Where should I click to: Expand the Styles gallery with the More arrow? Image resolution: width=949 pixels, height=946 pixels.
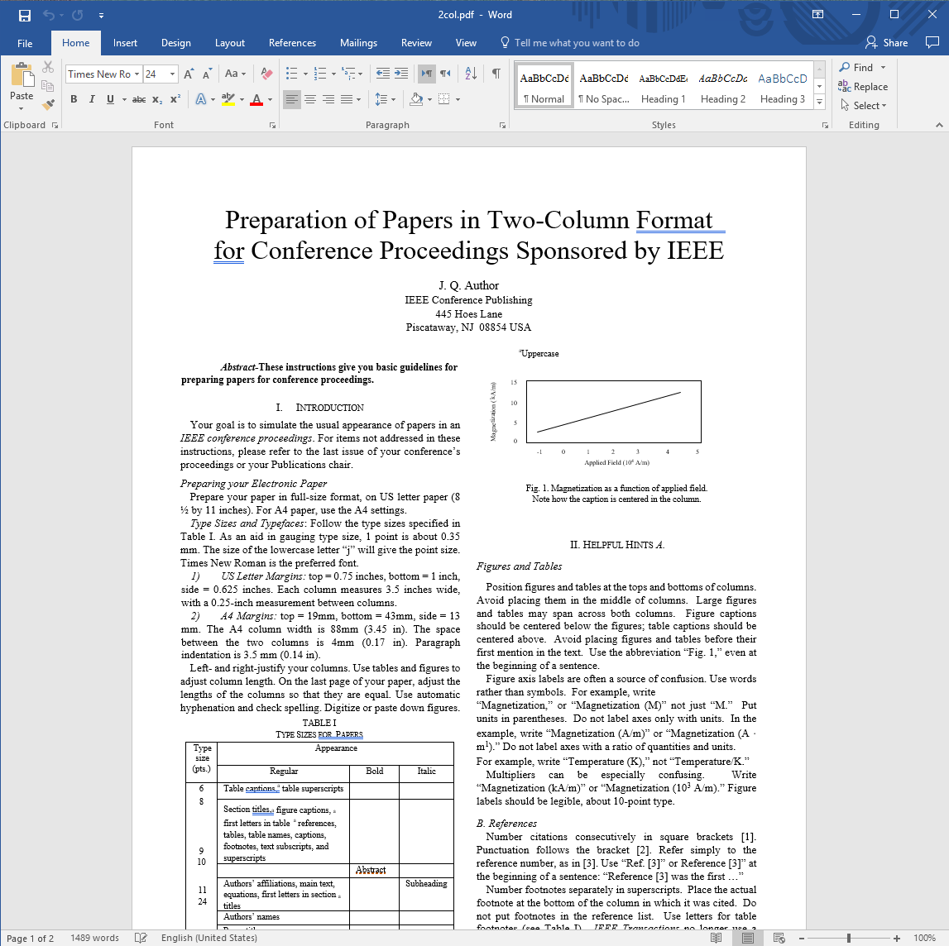(x=819, y=103)
